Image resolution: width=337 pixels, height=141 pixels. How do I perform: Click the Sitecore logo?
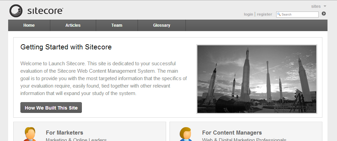36,11
